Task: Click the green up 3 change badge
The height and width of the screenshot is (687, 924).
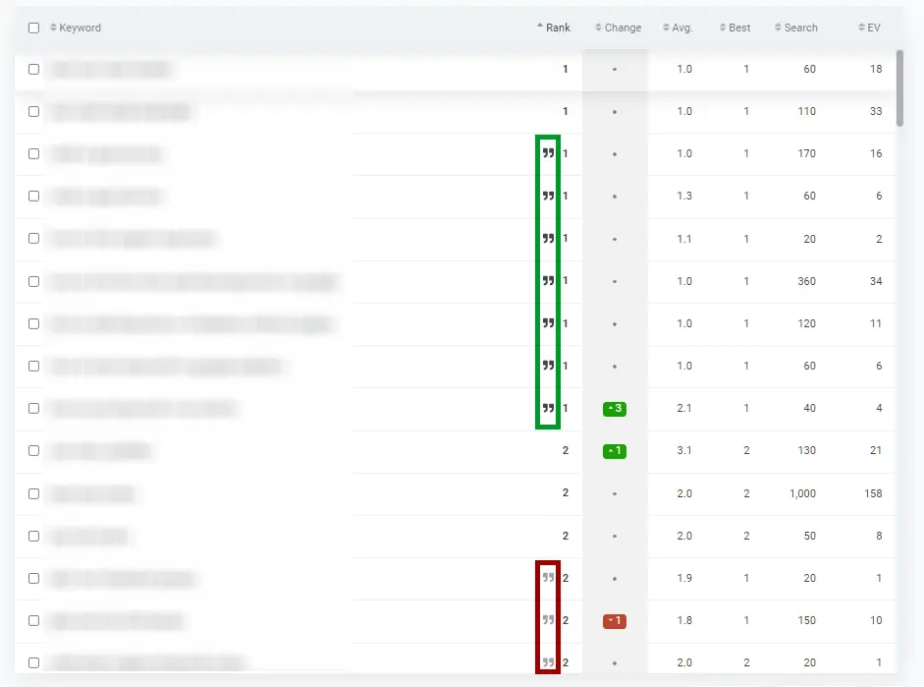Action: point(614,409)
